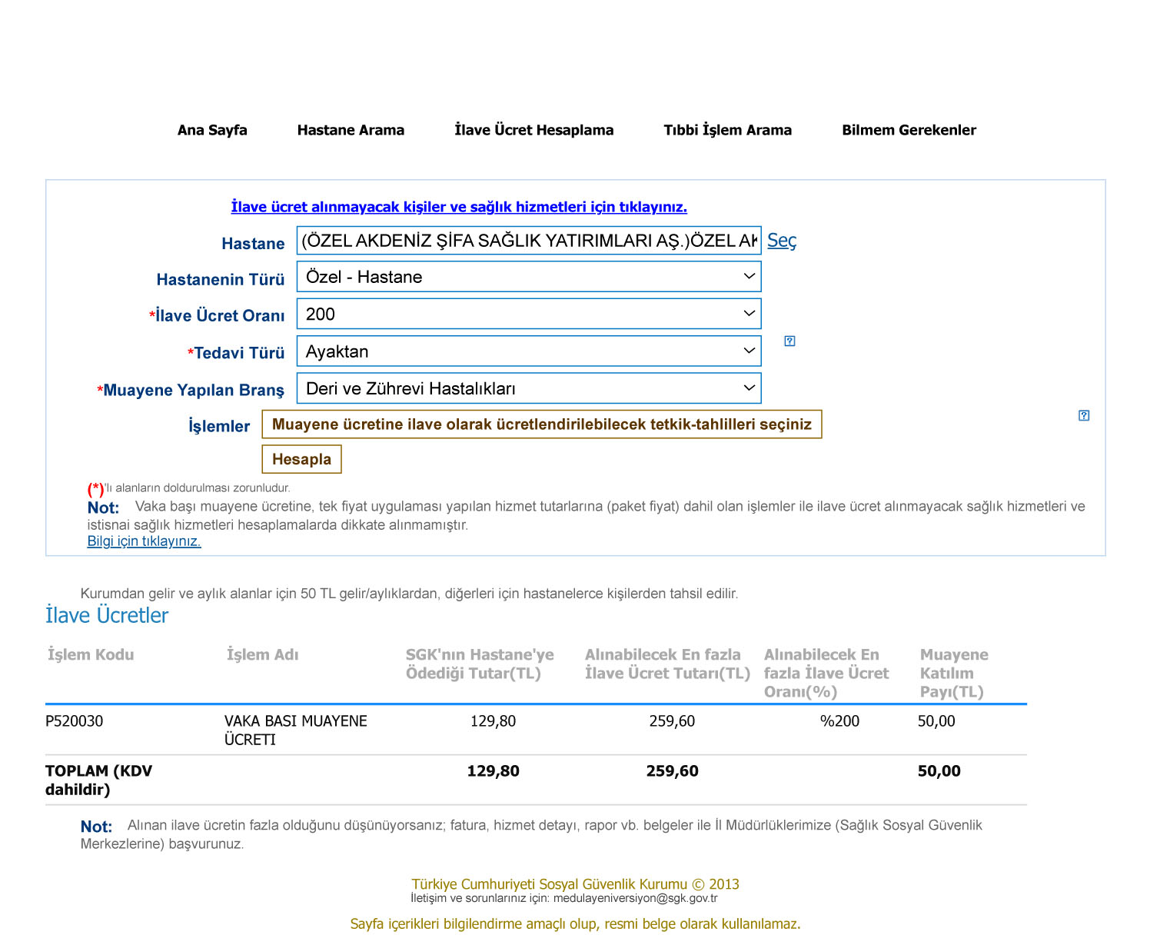Screen dimensions: 1150x945
Task: Click the medulayeniversiyon@sgk.gov.tr contact email
Action: (635, 898)
